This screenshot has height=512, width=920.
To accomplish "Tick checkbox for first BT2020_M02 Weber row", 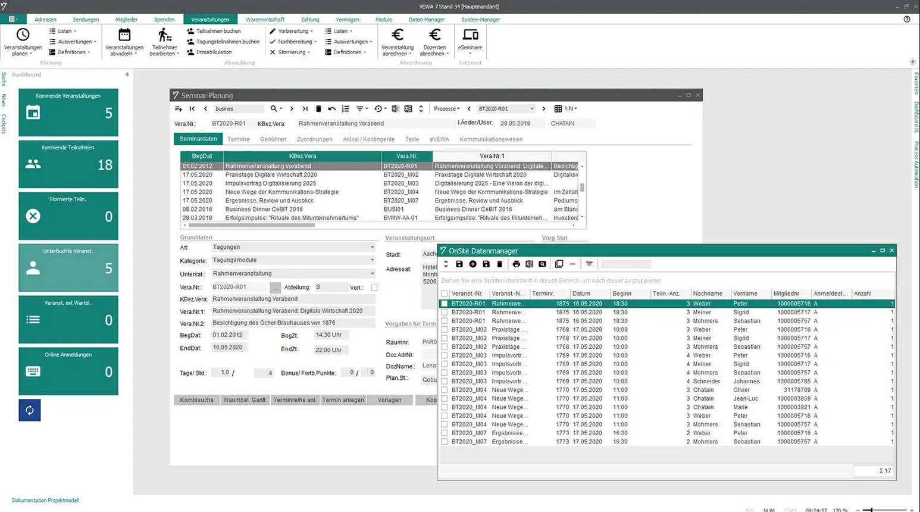I will coord(445,330).
